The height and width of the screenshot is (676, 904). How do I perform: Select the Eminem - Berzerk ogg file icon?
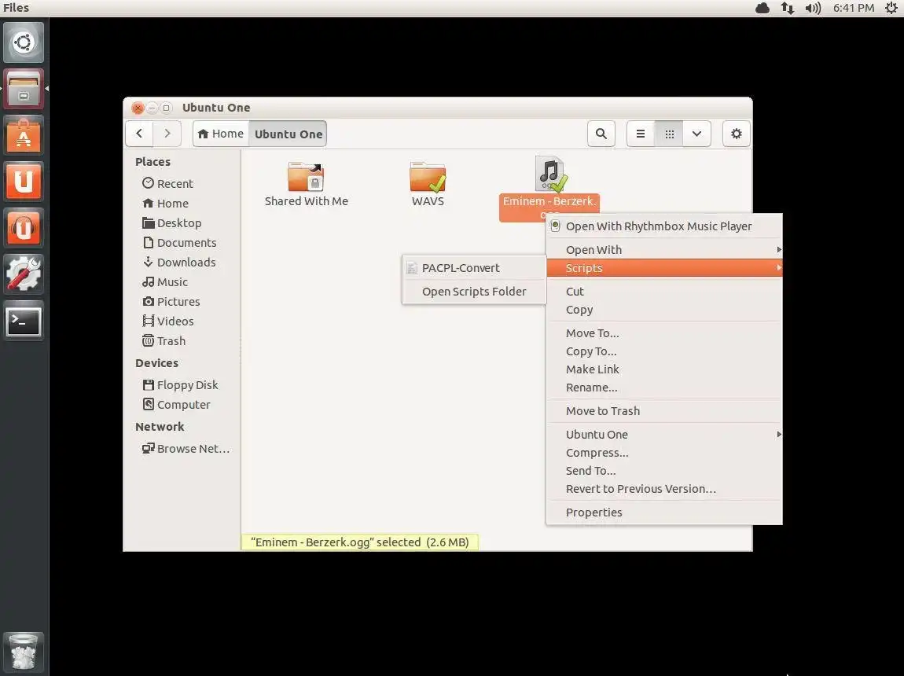549,174
